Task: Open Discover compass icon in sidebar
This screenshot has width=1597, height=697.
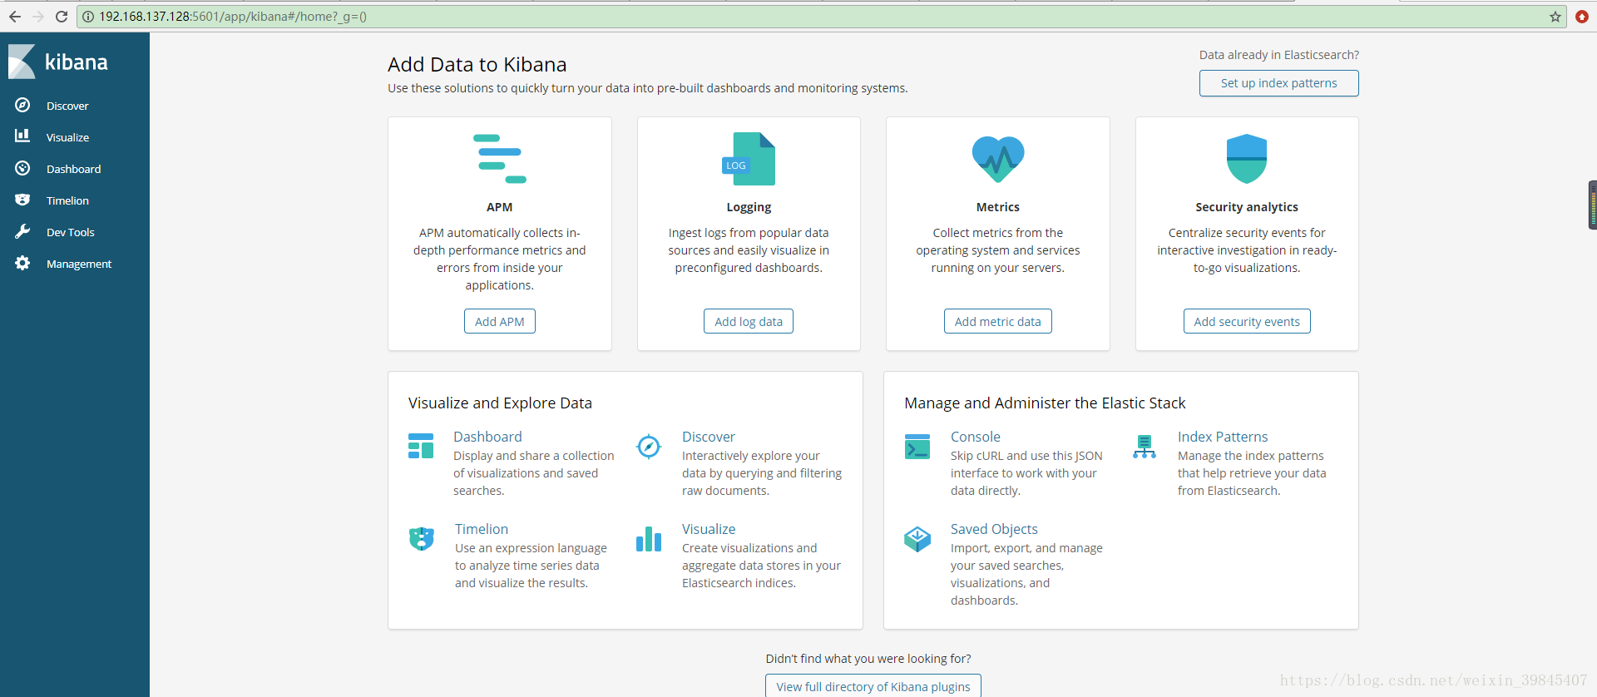Action: [x=22, y=105]
